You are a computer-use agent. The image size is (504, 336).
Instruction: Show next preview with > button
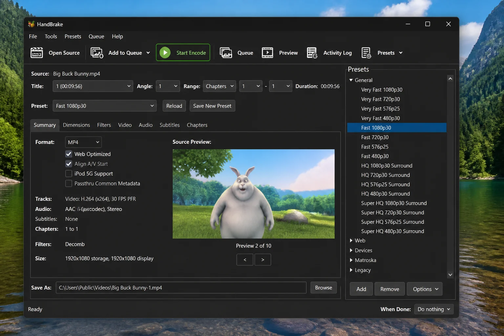[262, 260]
